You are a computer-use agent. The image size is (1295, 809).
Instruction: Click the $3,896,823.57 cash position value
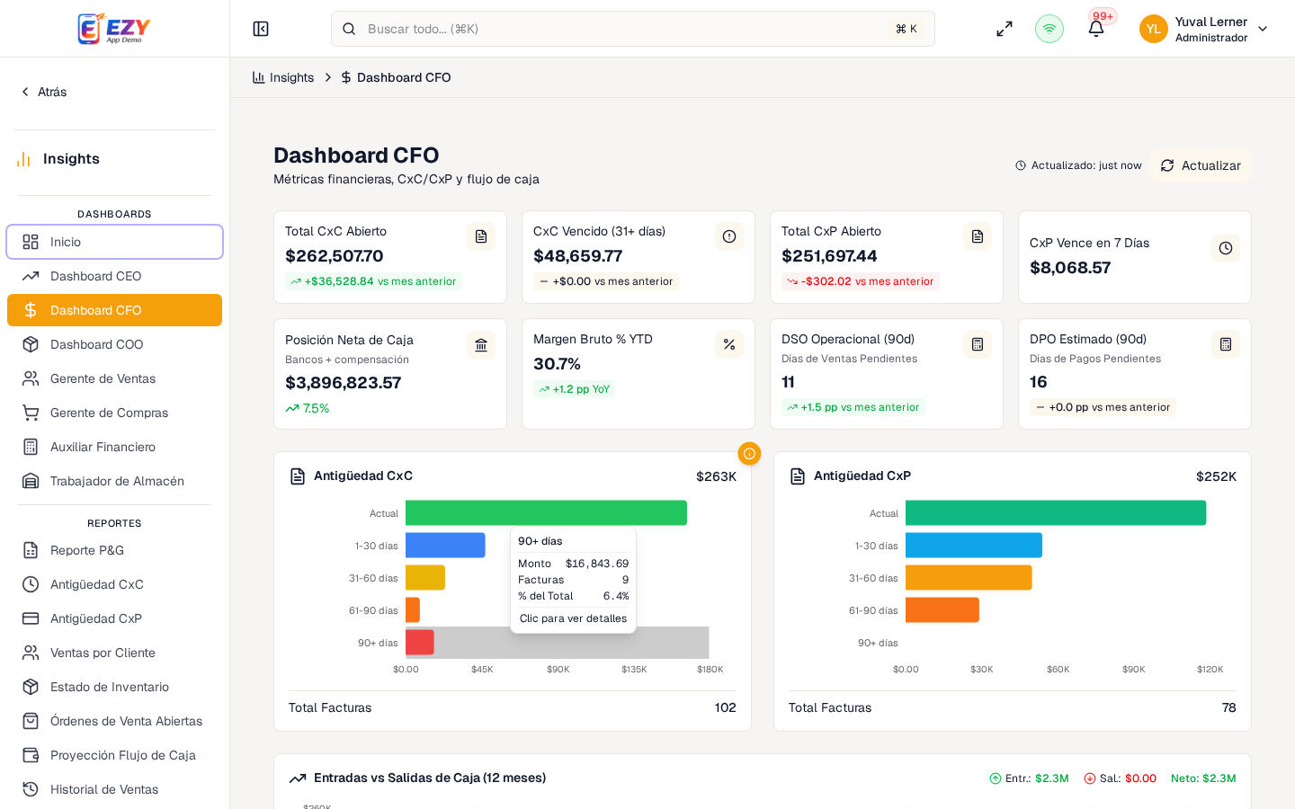tap(344, 383)
